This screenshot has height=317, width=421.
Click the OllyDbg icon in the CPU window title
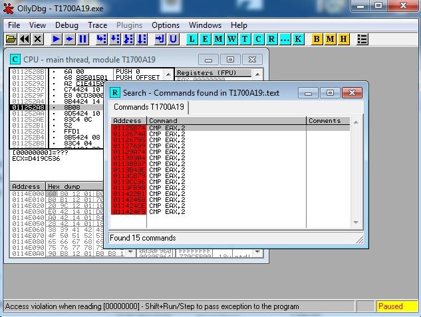[x=15, y=59]
